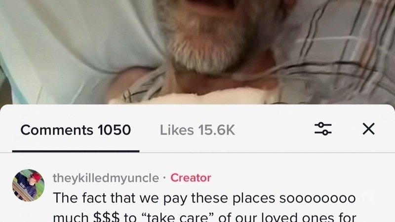Tap the second comment line "much $$$"
Screen dimensions: 395x222
[x=204, y=218]
